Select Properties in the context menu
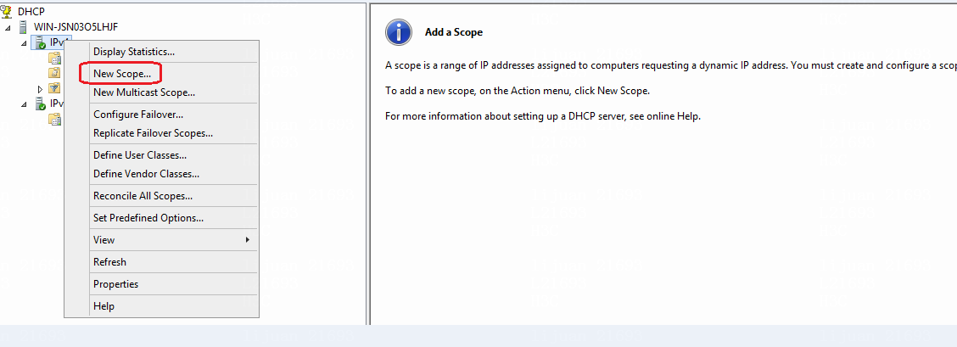 tap(115, 284)
